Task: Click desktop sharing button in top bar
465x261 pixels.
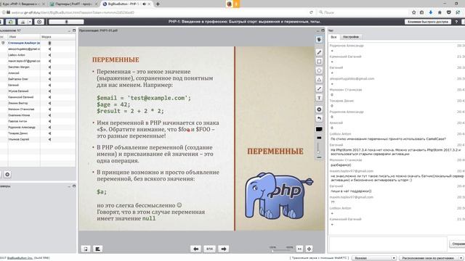Action: pos(23,22)
